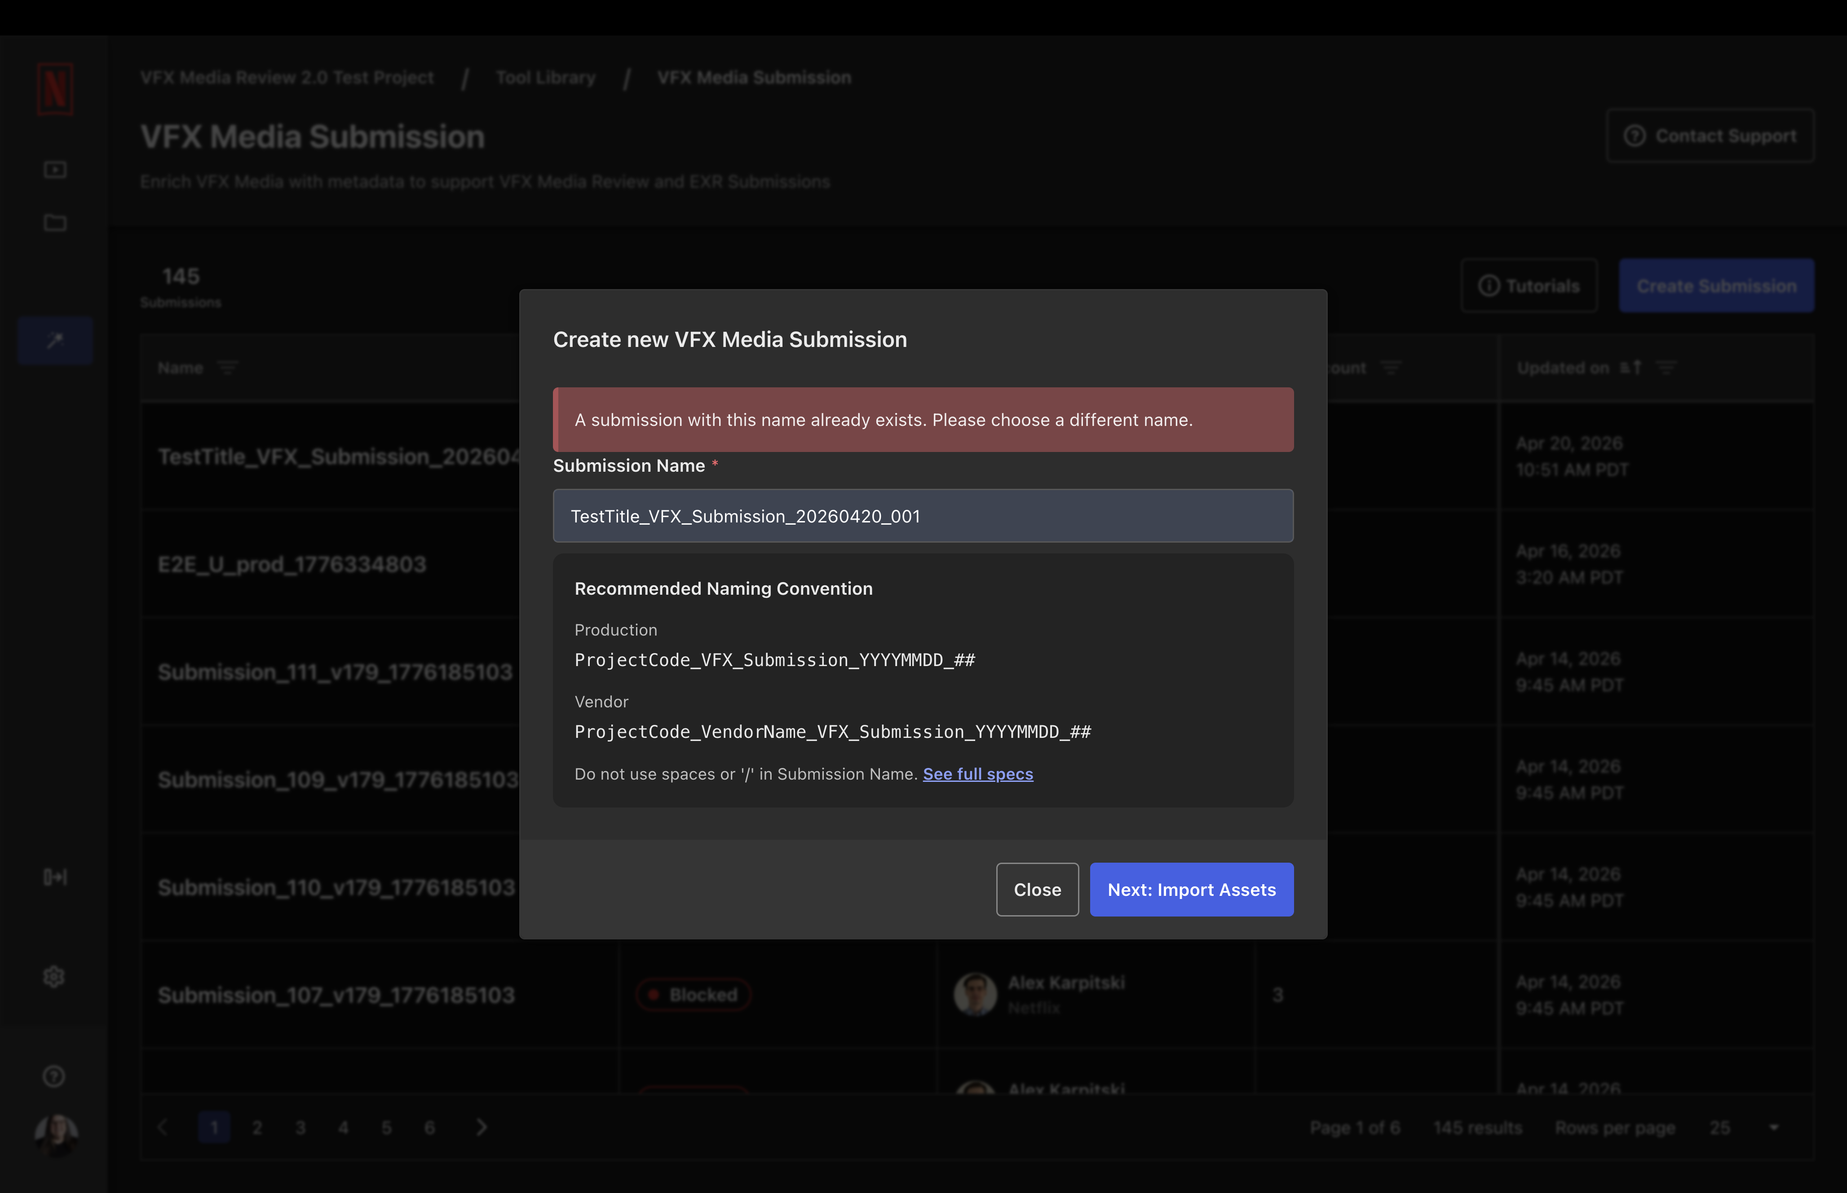Click the Create Submission button
Viewport: 1847px width, 1193px height.
coord(1717,286)
